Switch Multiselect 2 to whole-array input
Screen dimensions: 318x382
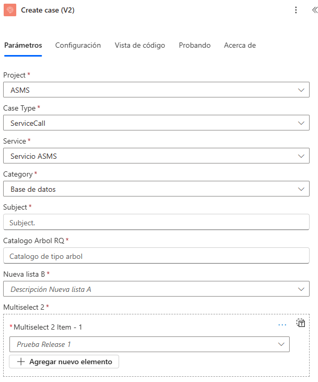pyautogui.click(x=301, y=323)
